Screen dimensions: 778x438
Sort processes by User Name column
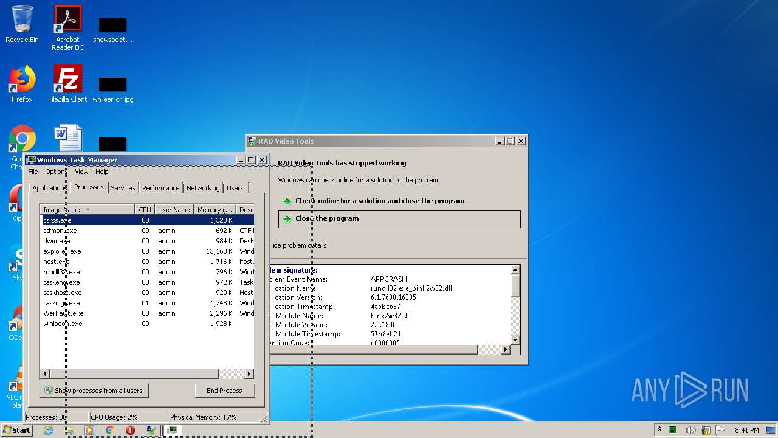click(174, 210)
